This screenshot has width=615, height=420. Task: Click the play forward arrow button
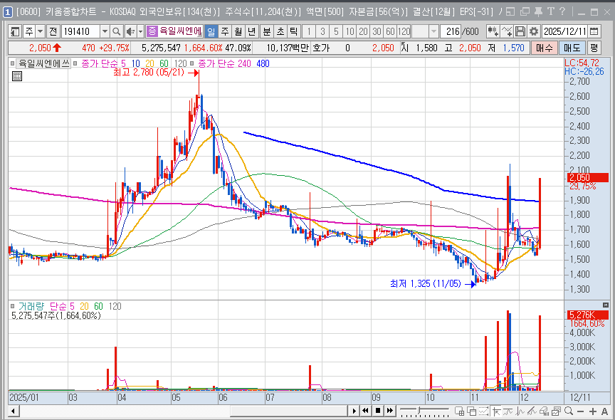pyautogui.click(x=354, y=411)
